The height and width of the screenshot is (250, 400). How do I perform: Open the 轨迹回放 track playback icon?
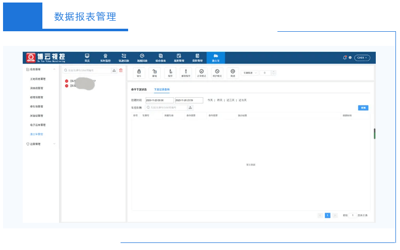(124, 57)
